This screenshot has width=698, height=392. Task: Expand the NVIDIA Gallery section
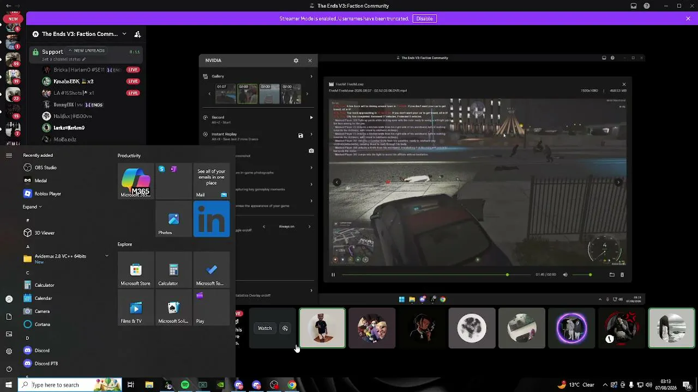tap(311, 76)
